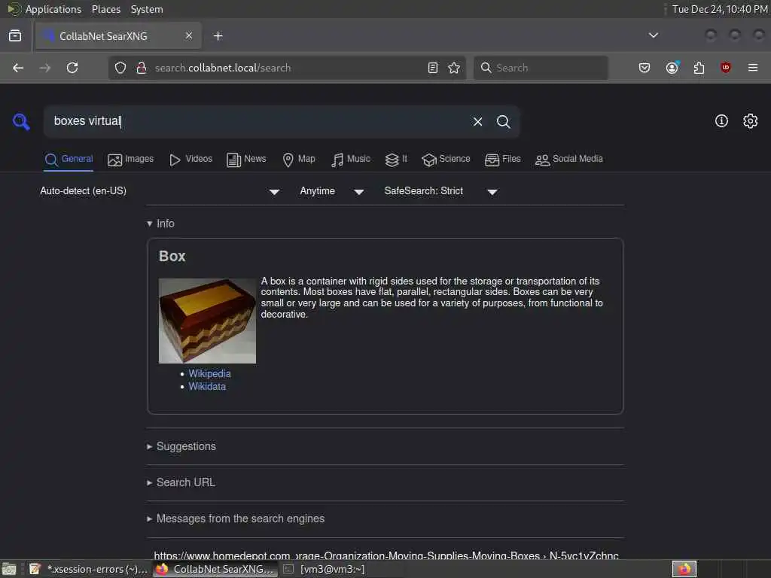
Task: Click the browser forward arrow
Action: (45, 68)
